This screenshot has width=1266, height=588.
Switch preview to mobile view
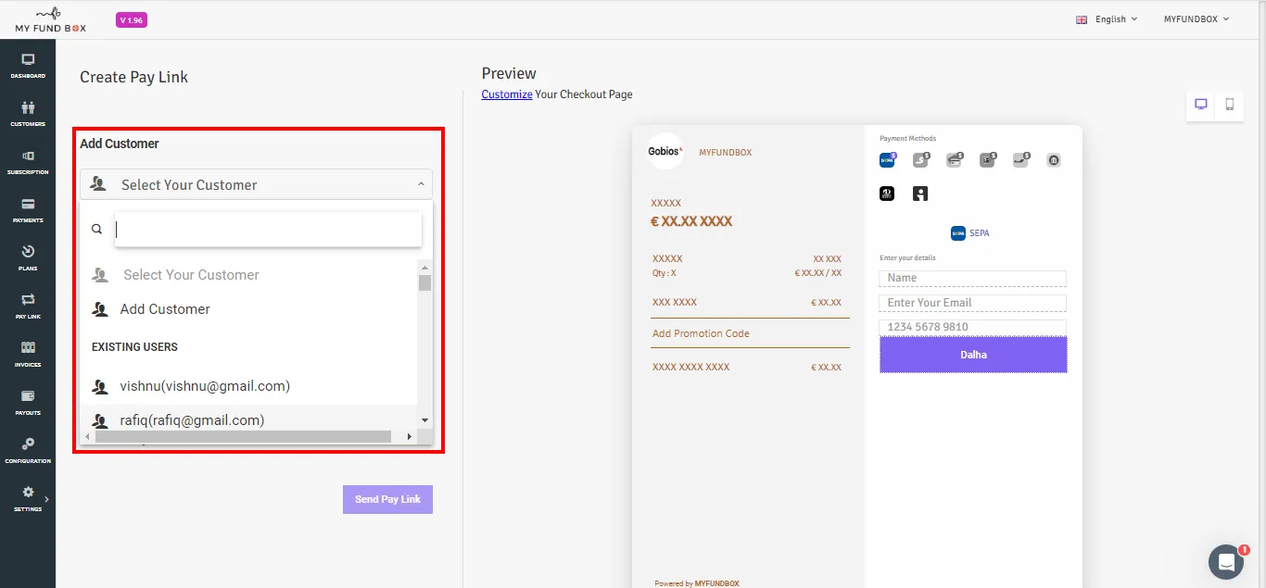[x=1230, y=105]
